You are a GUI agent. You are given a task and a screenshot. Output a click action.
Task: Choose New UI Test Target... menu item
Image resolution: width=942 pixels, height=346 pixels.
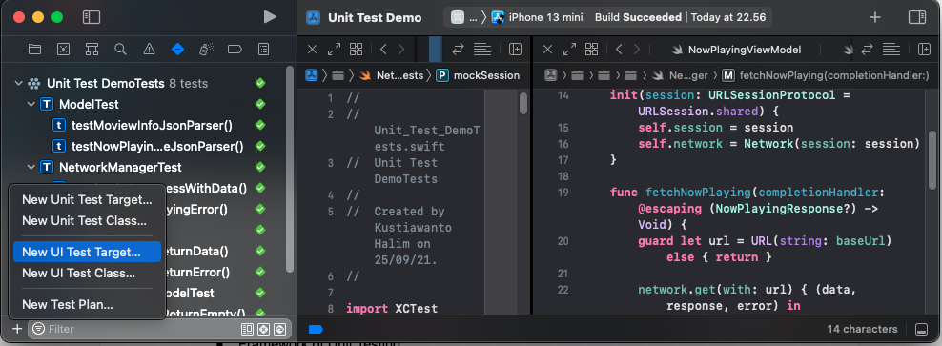pyautogui.click(x=87, y=253)
